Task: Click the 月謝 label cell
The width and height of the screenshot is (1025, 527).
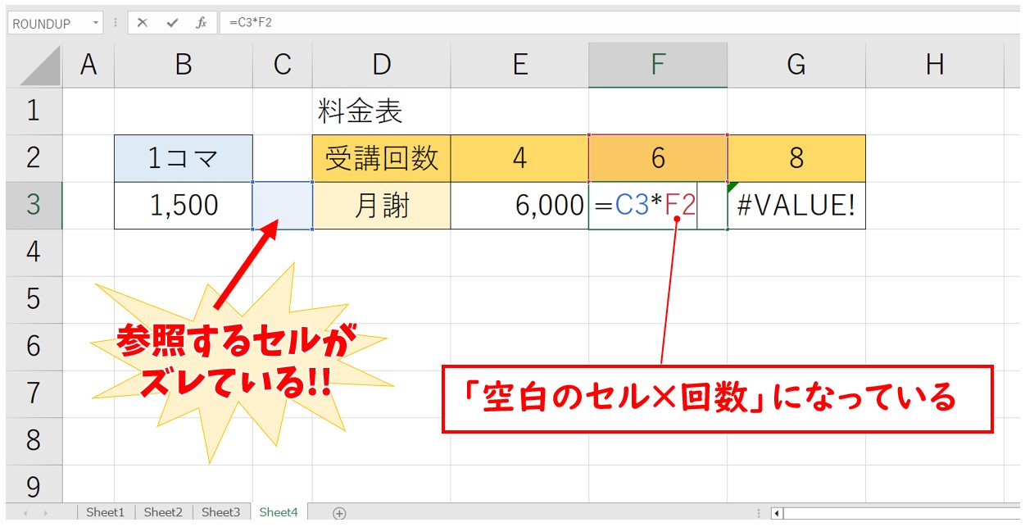Action: (x=381, y=205)
